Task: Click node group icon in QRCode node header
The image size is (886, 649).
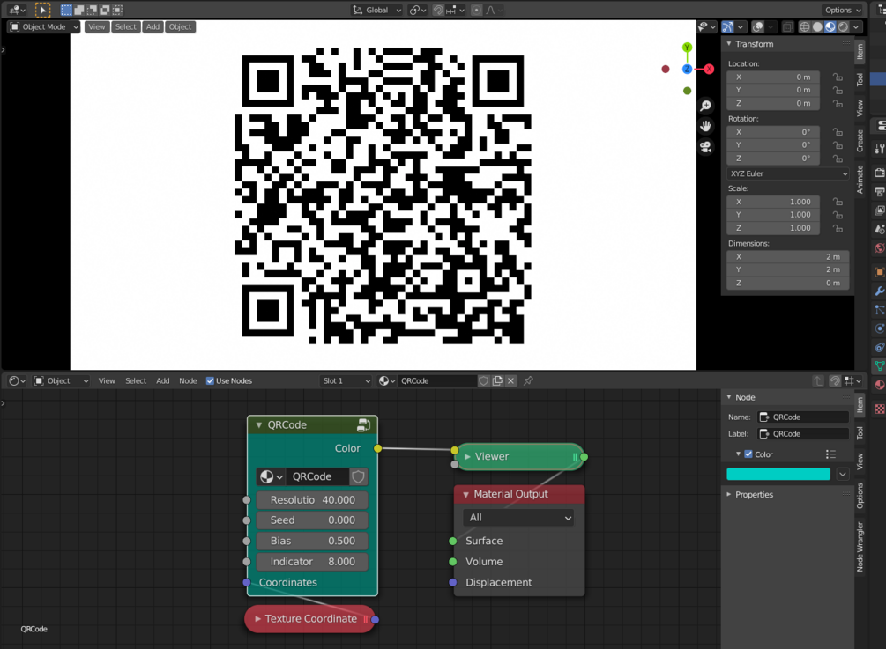Action: click(x=364, y=425)
